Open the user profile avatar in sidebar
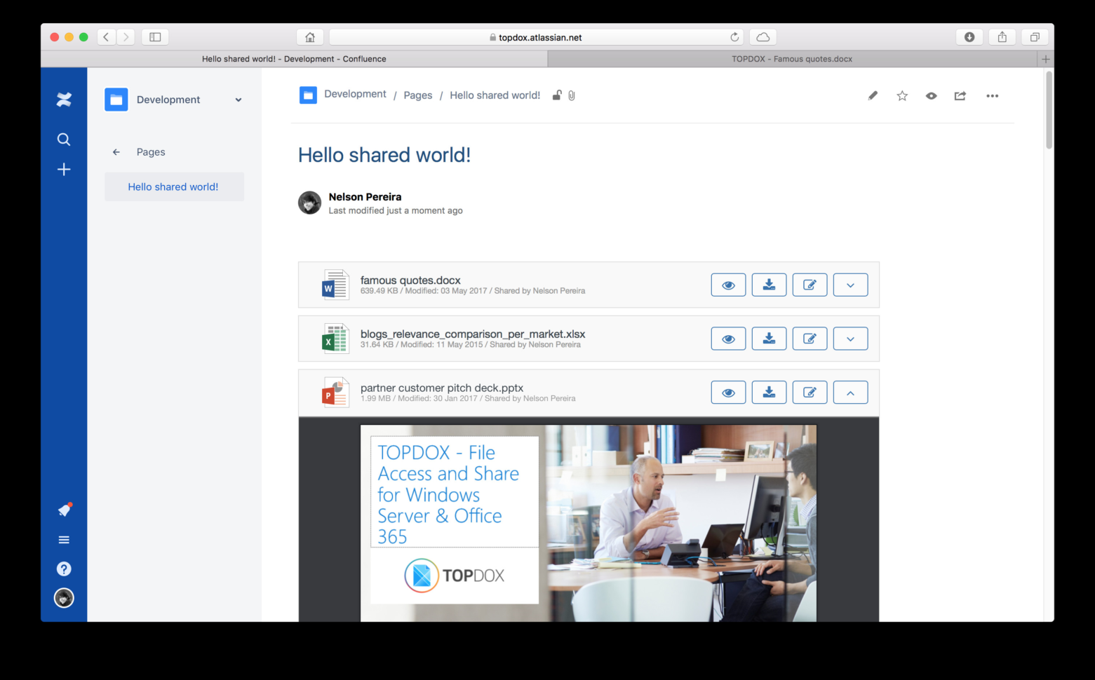 click(64, 598)
